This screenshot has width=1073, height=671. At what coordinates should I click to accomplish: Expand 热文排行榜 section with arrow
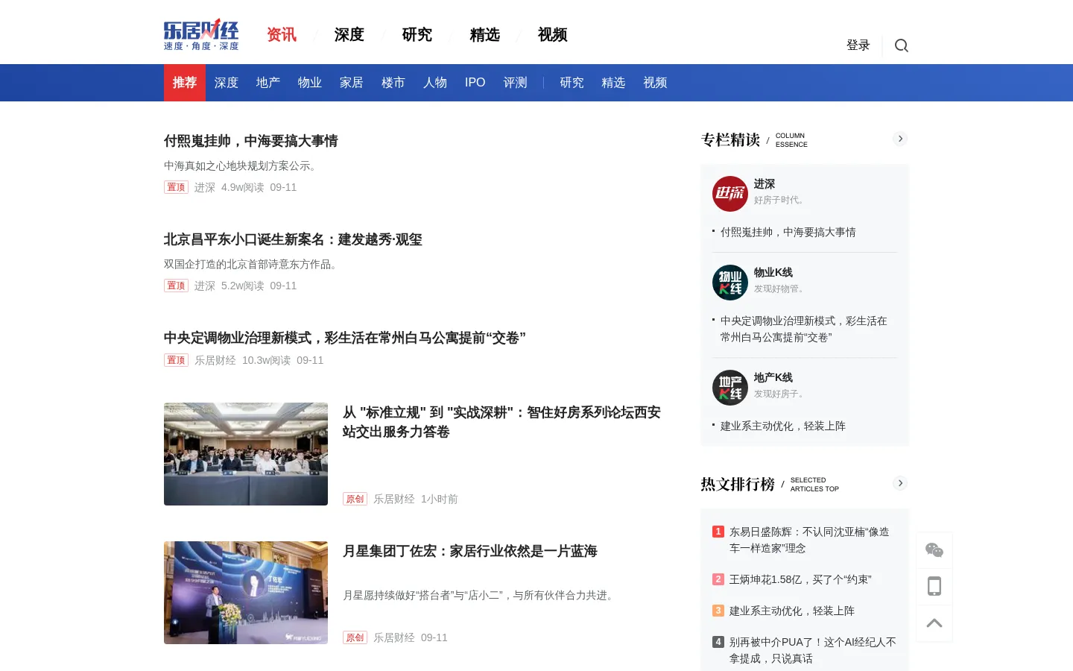[x=900, y=483]
